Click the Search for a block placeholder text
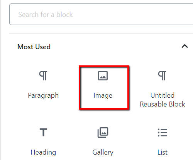 (x=46, y=15)
